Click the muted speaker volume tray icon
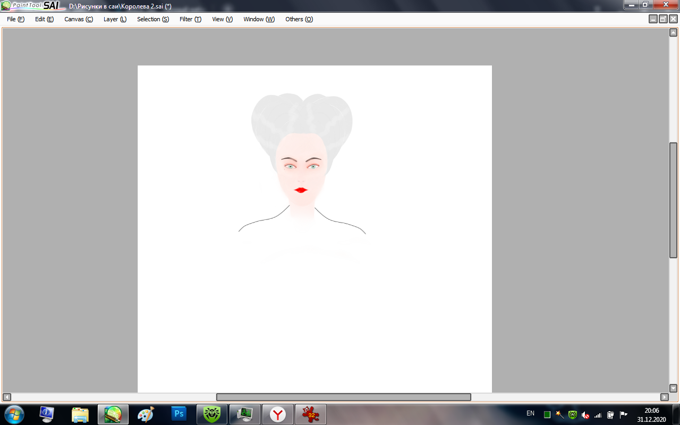Screen dimensions: 680x425 pyautogui.click(x=585, y=414)
